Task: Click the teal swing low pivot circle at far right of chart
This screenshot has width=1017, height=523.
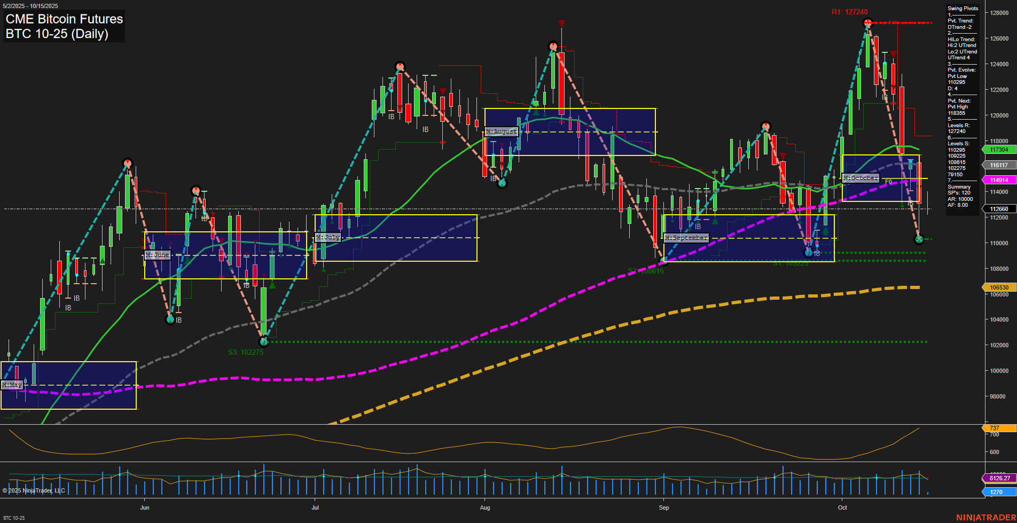Action: click(x=919, y=239)
